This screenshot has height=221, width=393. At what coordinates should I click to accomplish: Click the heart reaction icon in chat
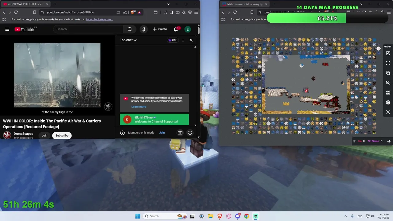[190, 133]
